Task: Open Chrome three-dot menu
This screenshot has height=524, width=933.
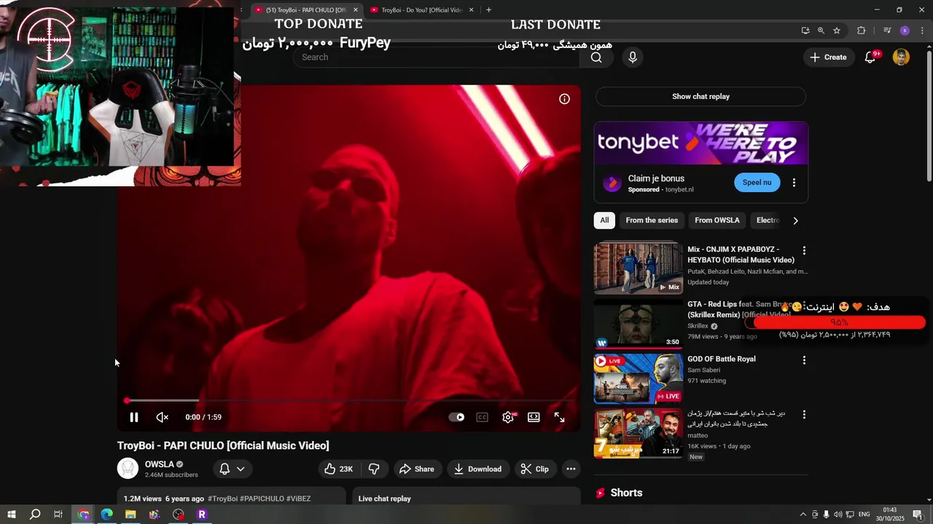Action: click(923, 31)
